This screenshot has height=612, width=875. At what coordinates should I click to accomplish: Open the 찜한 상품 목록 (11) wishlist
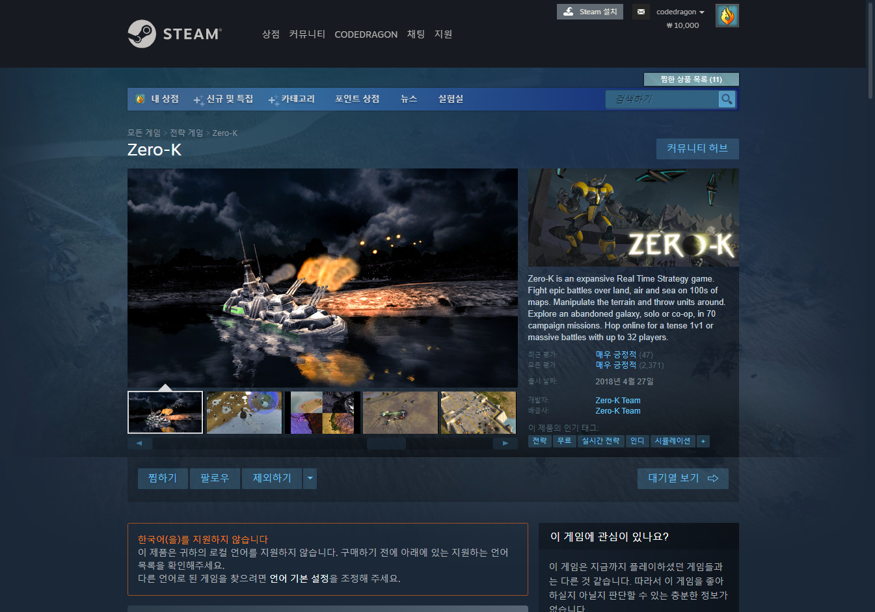(x=691, y=79)
